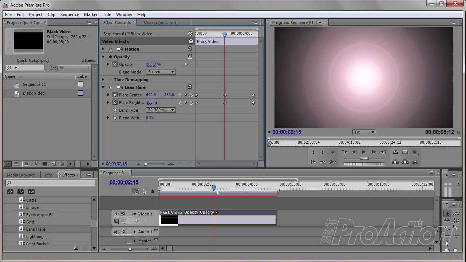Switch to Source (no clips) tab

coord(159,23)
